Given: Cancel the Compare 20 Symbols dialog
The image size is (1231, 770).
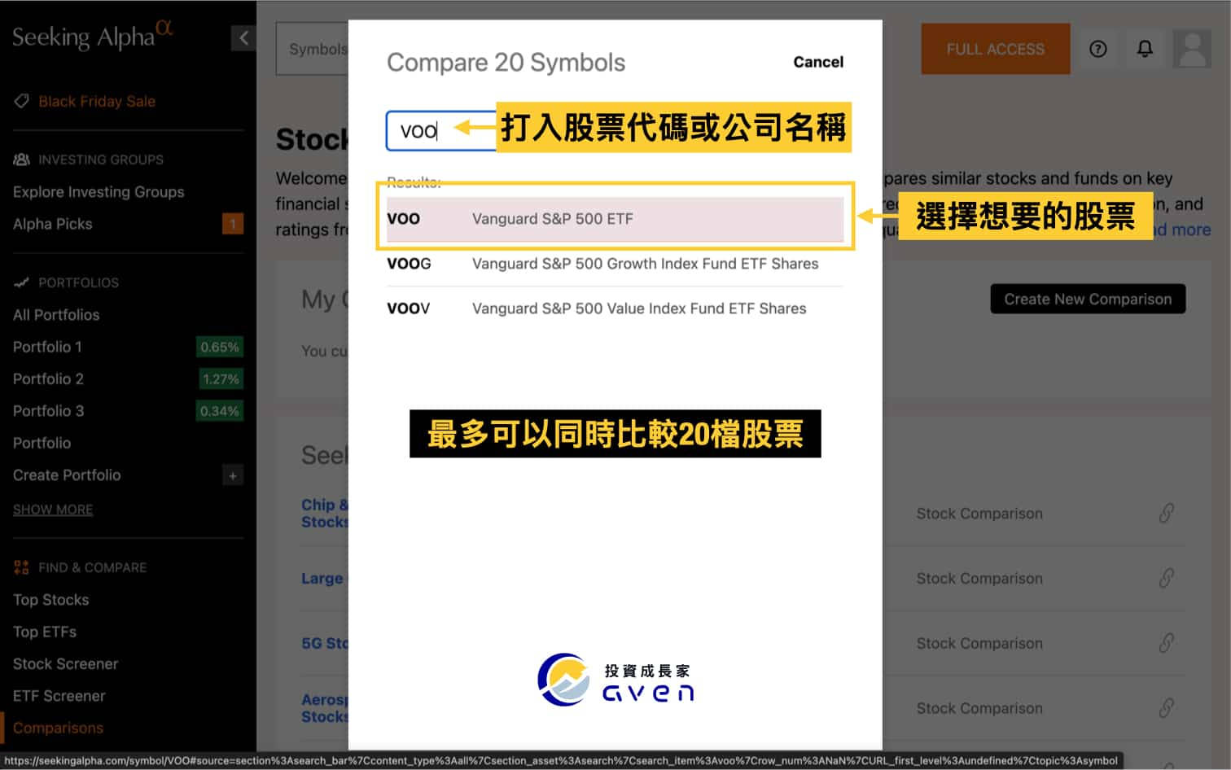Looking at the screenshot, I should tap(818, 62).
